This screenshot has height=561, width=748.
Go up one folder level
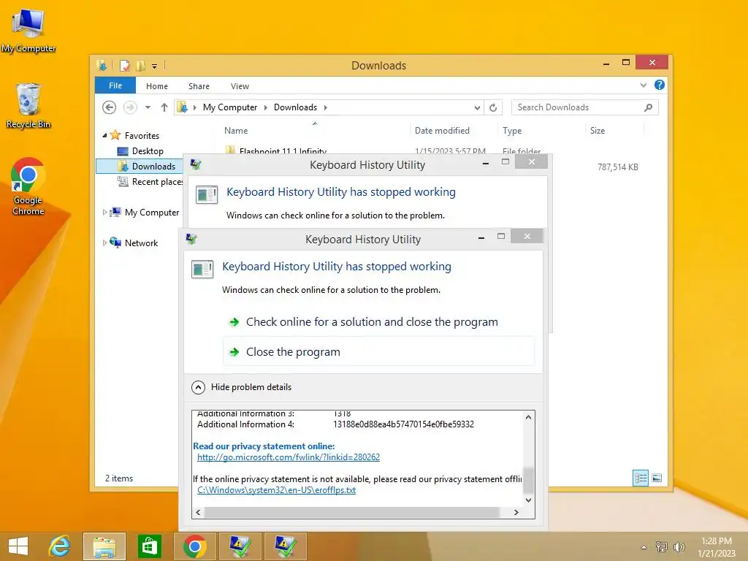(x=164, y=107)
